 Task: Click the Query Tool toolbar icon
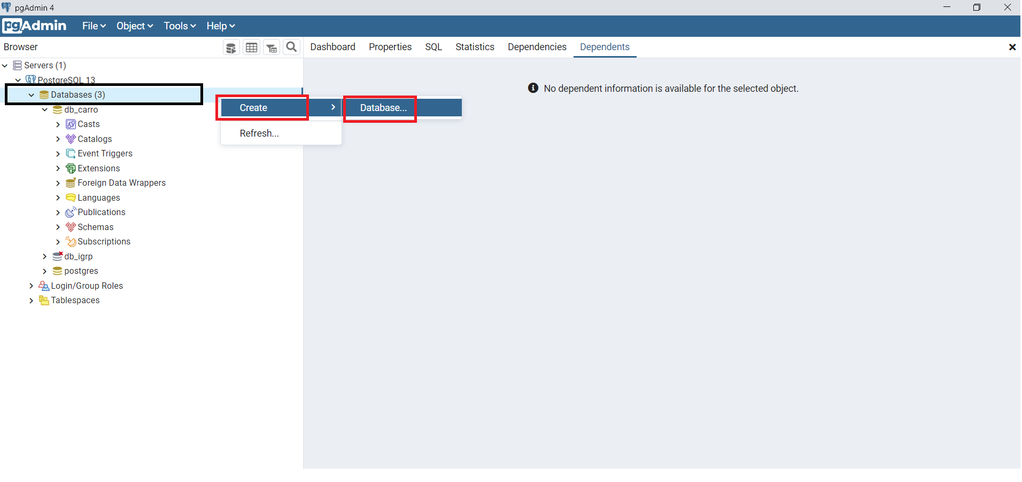[231, 48]
